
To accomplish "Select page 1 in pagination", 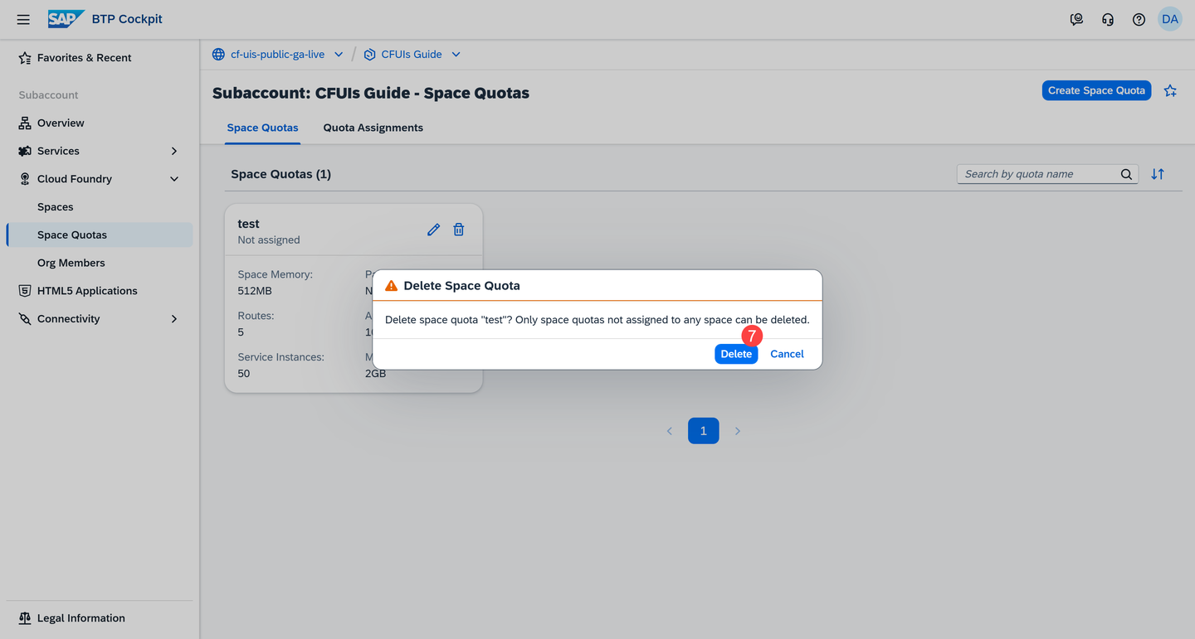I will (x=704, y=431).
